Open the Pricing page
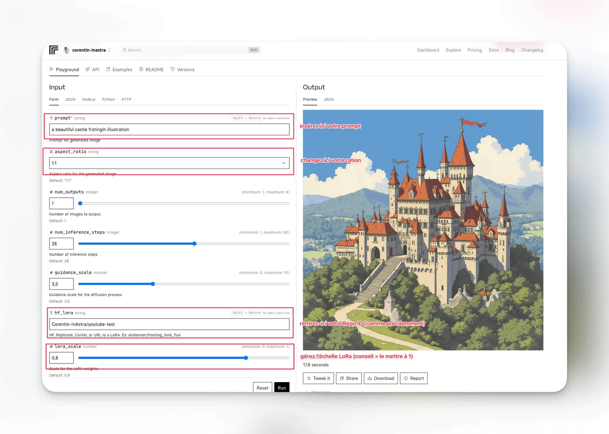The width and height of the screenshot is (609, 434). click(475, 50)
